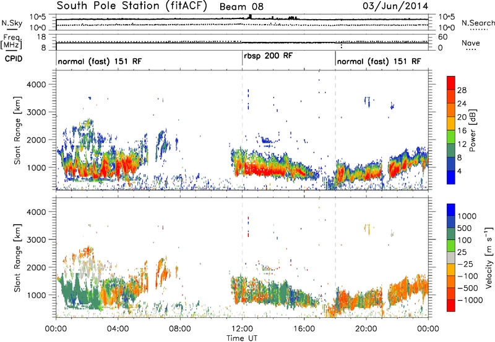Click the date "03/Jun/2014"
The width and height of the screenshot is (495, 342).
coord(395,6)
